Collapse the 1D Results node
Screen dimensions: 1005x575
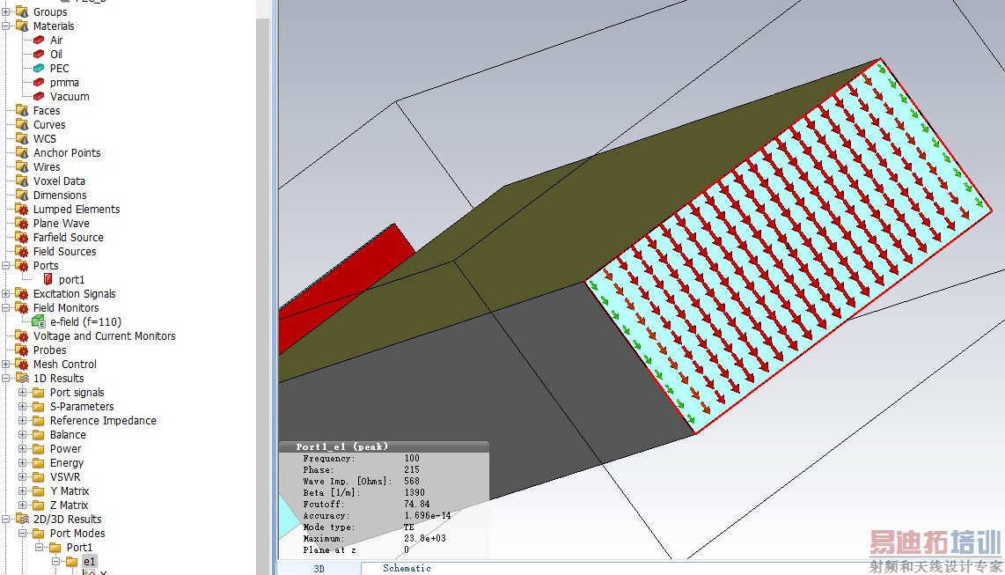(6, 379)
